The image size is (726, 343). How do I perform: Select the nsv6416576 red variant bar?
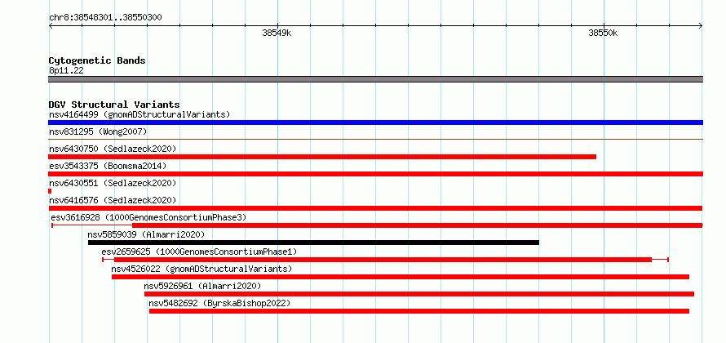point(375,208)
